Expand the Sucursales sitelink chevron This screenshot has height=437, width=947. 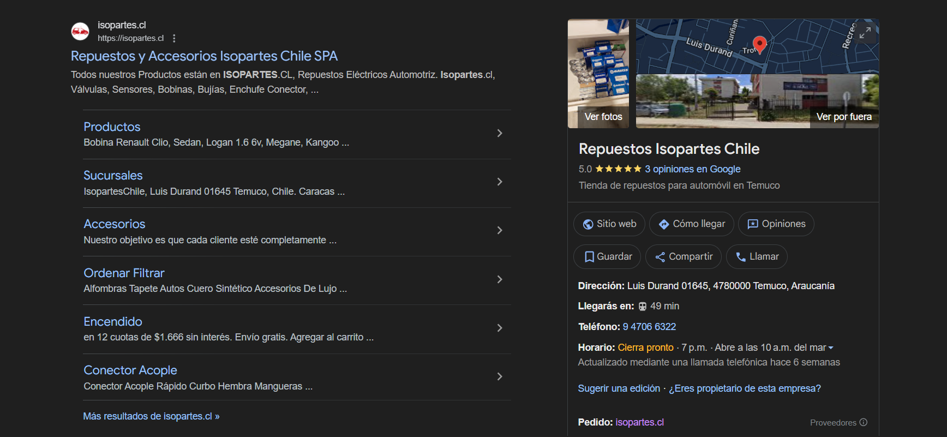500,182
